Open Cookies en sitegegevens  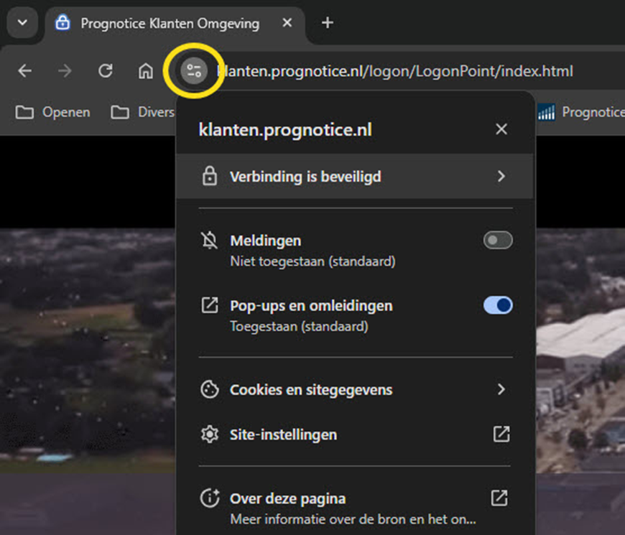click(x=354, y=390)
